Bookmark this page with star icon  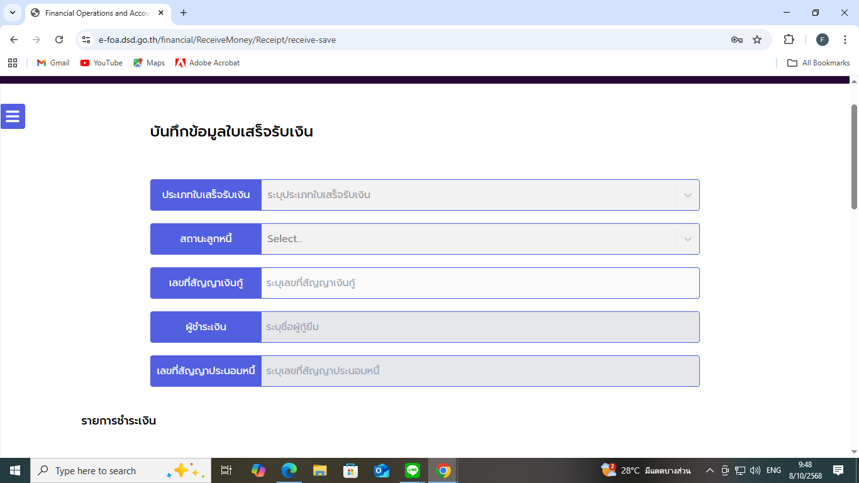[x=757, y=40]
